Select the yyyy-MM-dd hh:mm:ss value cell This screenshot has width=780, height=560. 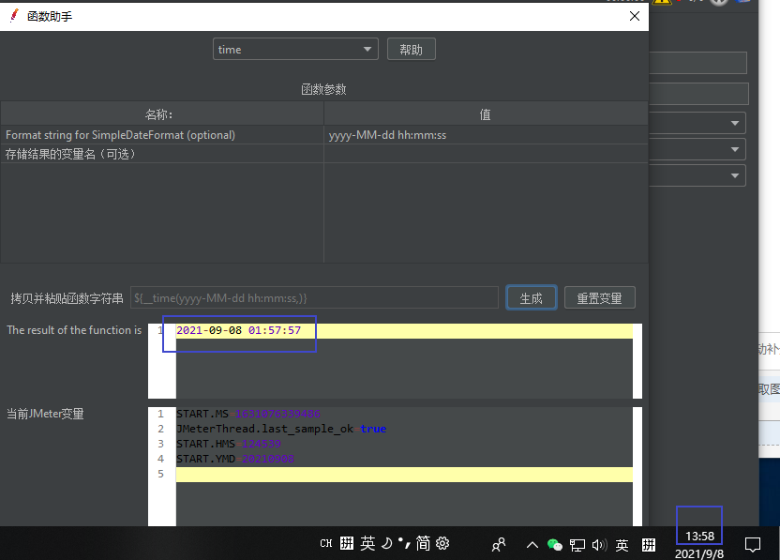point(486,135)
